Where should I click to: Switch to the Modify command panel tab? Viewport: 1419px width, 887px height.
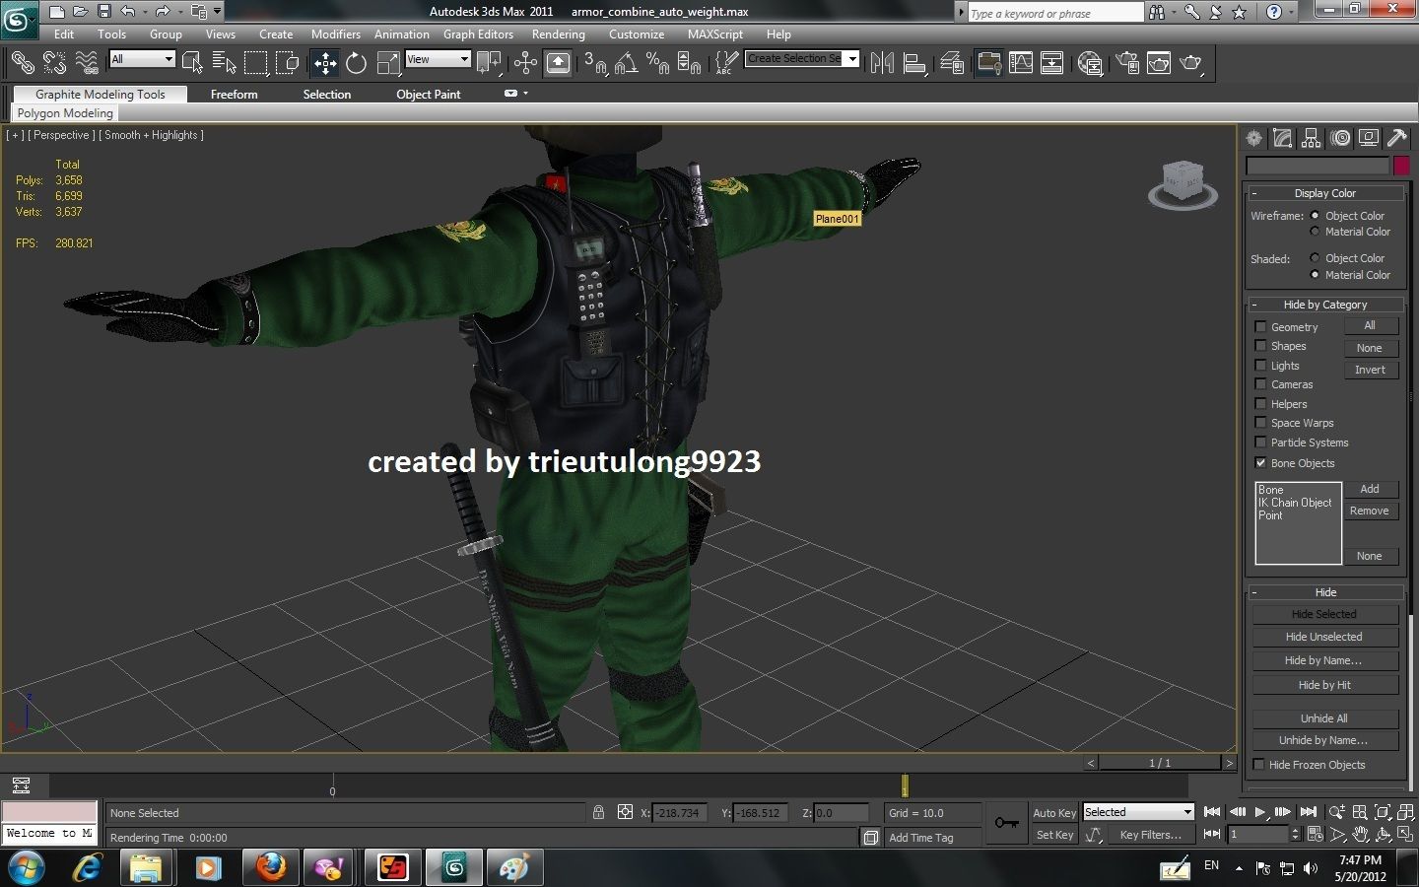click(1282, 139)
